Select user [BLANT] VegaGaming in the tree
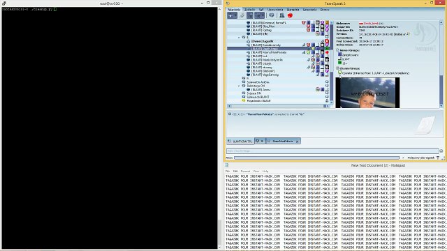This screenshot has height=251, width=447. pyautogui.click(x=265, y=75)
